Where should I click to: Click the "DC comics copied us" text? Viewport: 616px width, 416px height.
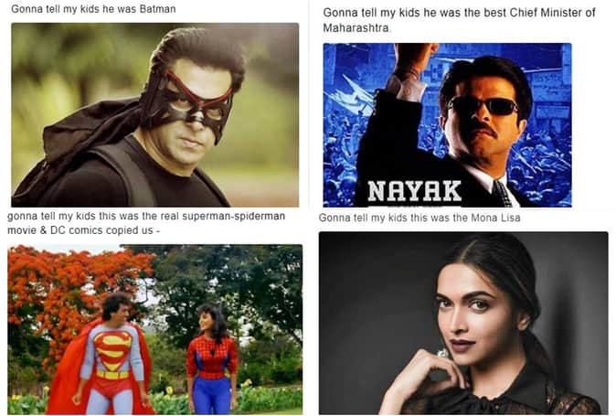click(101, 230)
